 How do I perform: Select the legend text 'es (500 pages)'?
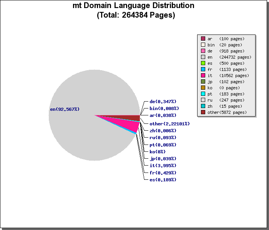pyautogui.click(x=226, y=63)
